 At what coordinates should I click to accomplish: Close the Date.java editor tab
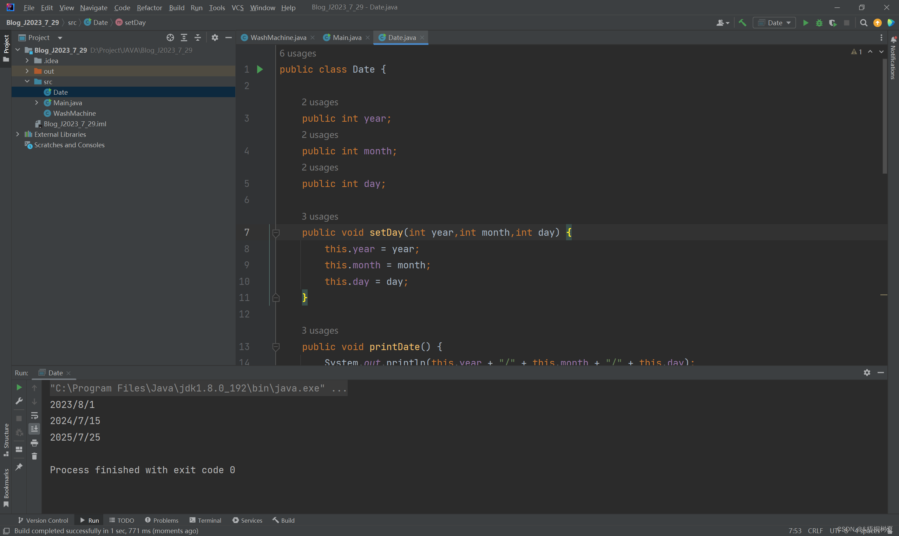[422, 38]
